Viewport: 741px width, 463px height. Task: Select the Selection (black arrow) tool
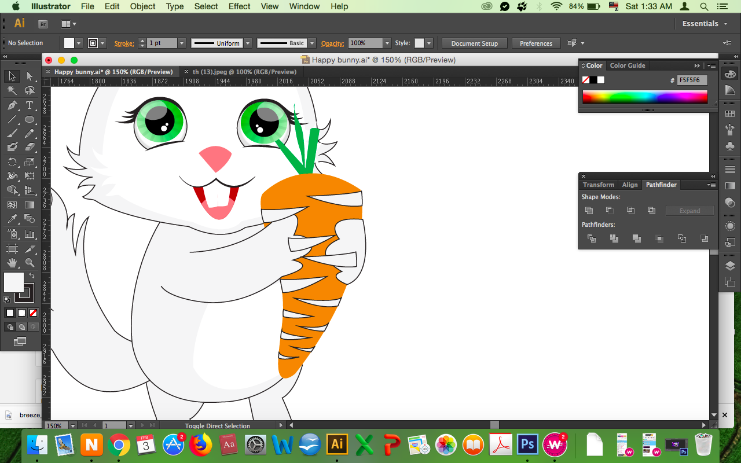(12, 76)
